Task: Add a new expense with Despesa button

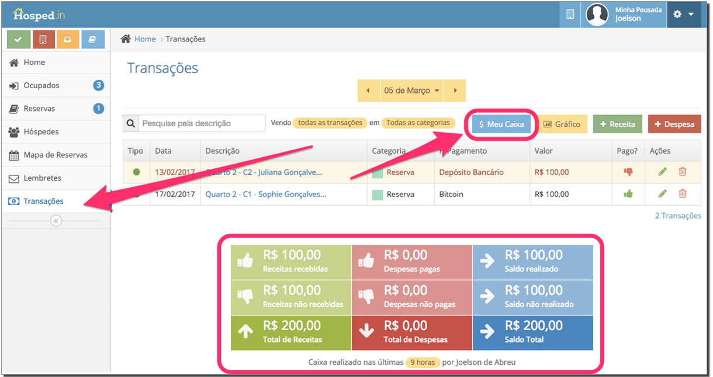Action: 674,124
